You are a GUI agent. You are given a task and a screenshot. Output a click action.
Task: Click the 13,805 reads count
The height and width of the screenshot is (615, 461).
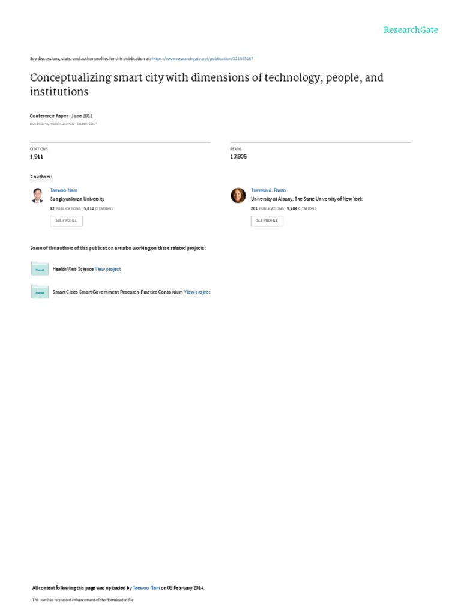pos(238,157)
